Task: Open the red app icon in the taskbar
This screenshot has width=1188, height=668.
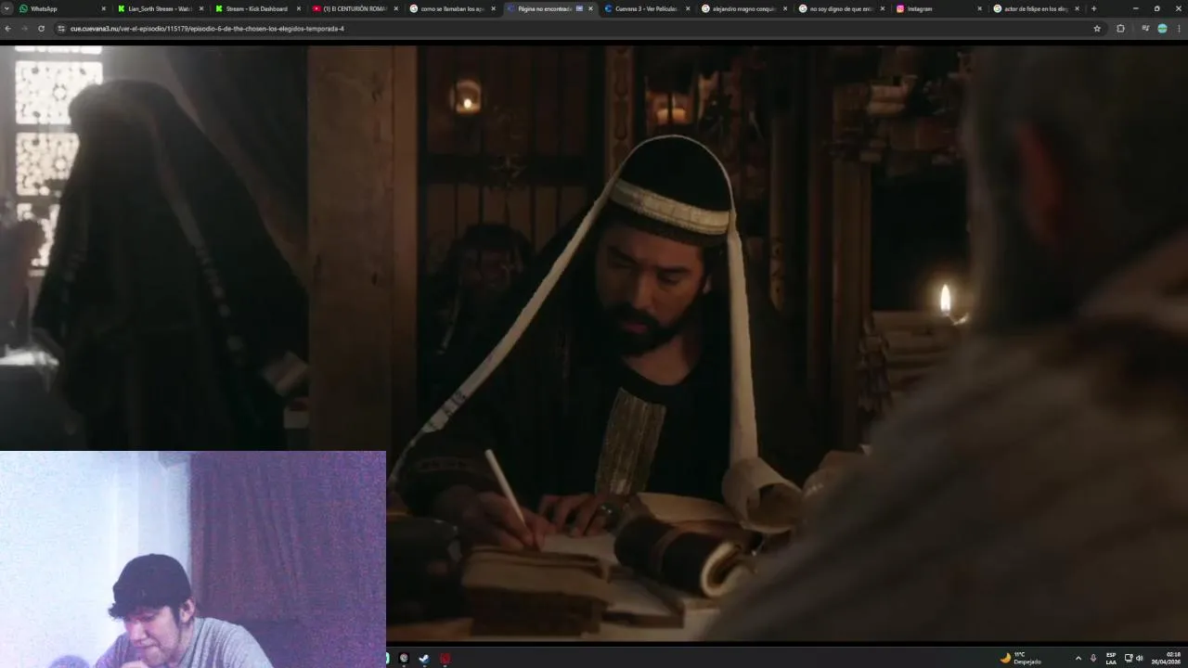Action: (445, 659)
